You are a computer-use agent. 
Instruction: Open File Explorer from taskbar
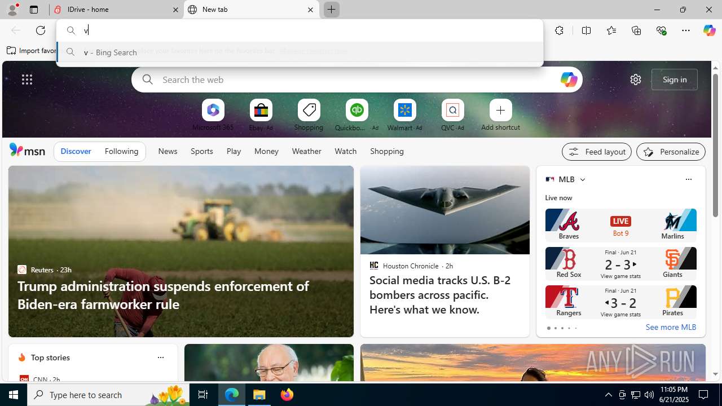pos(259,395)
